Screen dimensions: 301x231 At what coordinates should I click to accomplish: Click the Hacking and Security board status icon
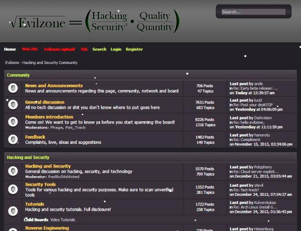tap(13, 171)
